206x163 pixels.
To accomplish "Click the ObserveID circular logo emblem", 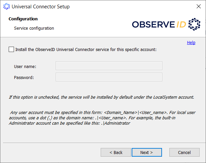I will (194, 24).
